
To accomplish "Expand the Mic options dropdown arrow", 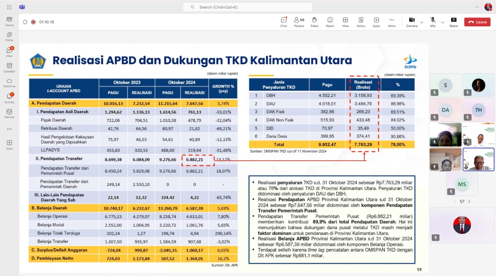I will pos(443,22).
